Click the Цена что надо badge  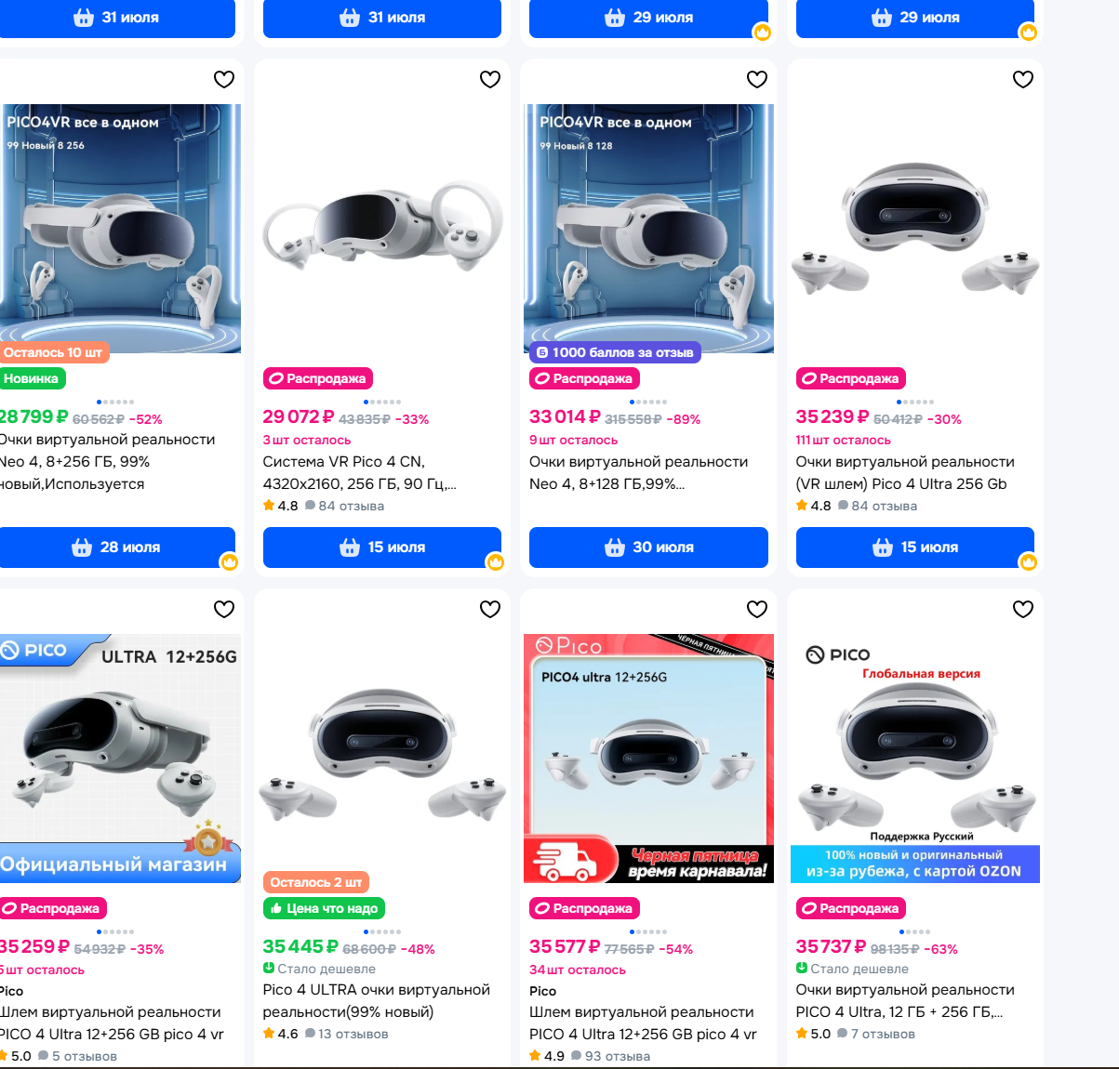click(x=324, y=908)
